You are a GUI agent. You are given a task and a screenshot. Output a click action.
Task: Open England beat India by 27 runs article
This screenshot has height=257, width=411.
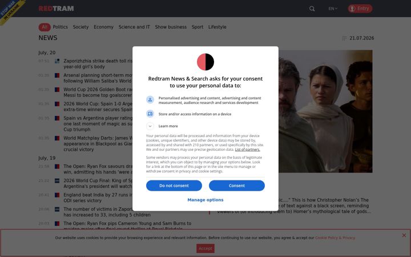pyautogui.click(x=98, y=198)
